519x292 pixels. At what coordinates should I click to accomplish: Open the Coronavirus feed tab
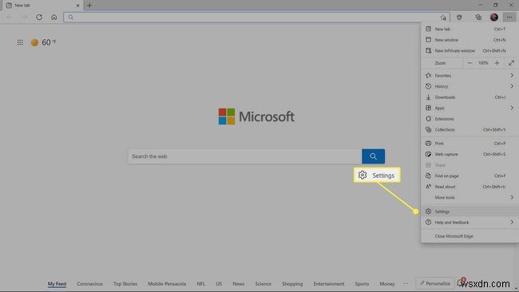tap(89, 284)
